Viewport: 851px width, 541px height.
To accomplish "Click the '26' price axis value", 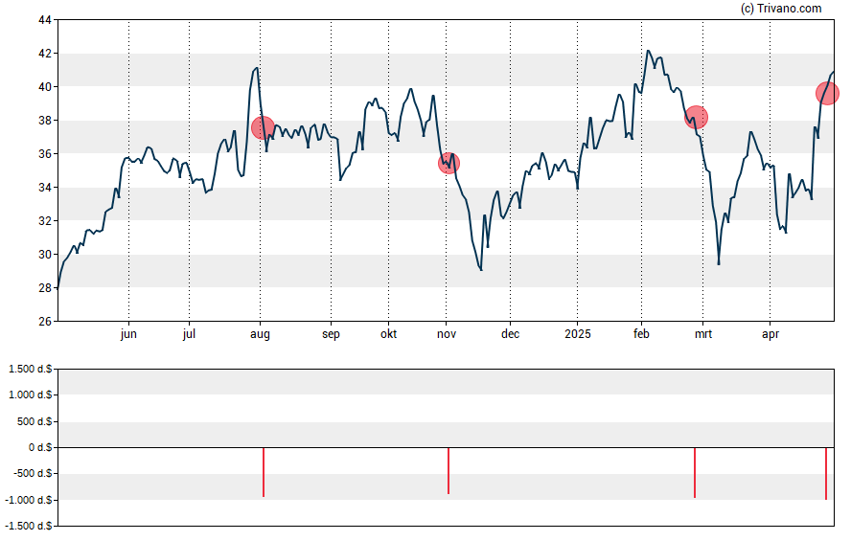I will coord(45,322).
